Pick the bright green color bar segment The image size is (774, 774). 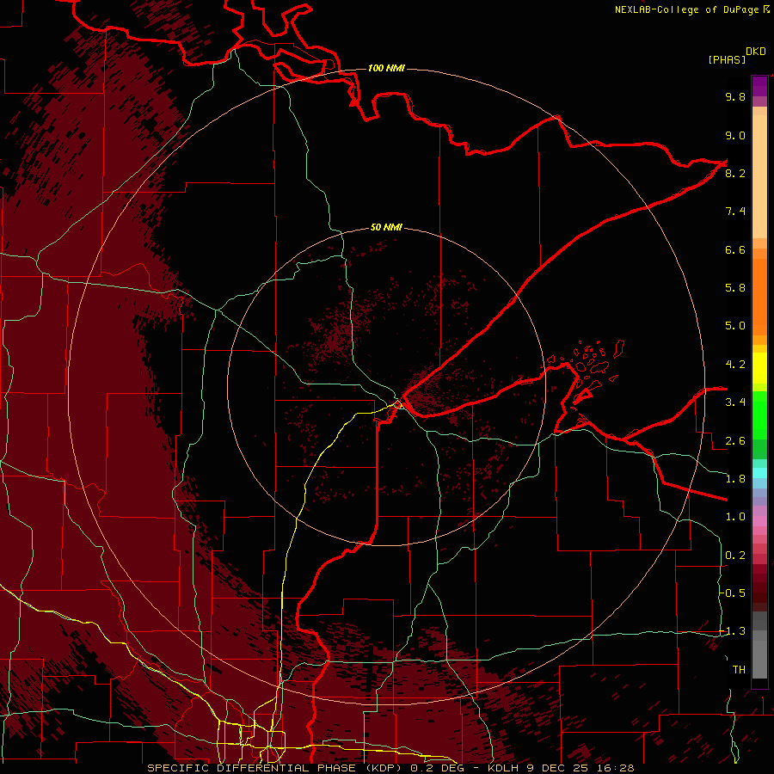point(759,415)
